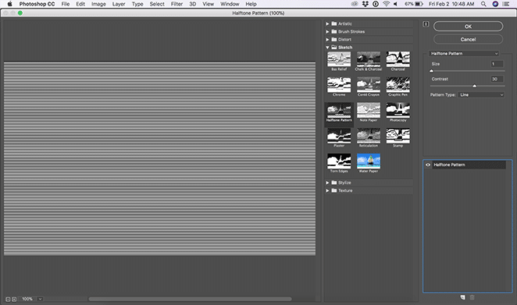The width and height of the screenshot is (517, 305).
Task: Open the Image menu
Action: [x=98, y=4]
